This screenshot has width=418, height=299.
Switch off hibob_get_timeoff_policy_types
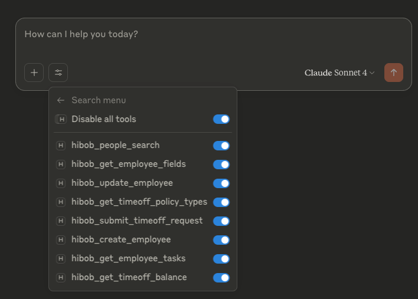pyautogui.click(x=221, y=202)
